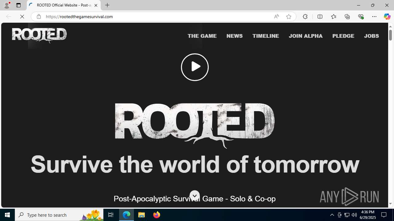
Task: Open the JOBS page
Action: [372, 36]
